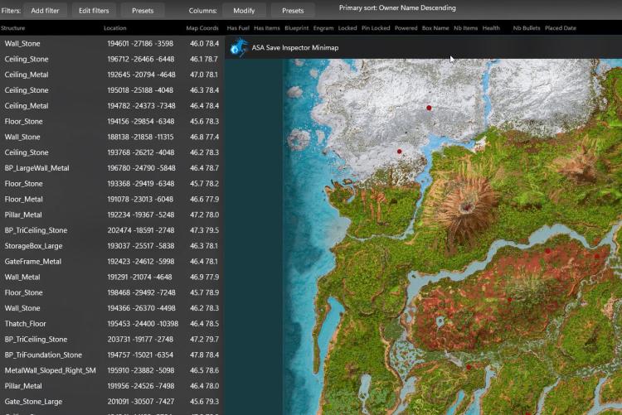Select Pillar_Metal row at 191956 -24526
Screen dimensions: 622x415
point(112,386)
